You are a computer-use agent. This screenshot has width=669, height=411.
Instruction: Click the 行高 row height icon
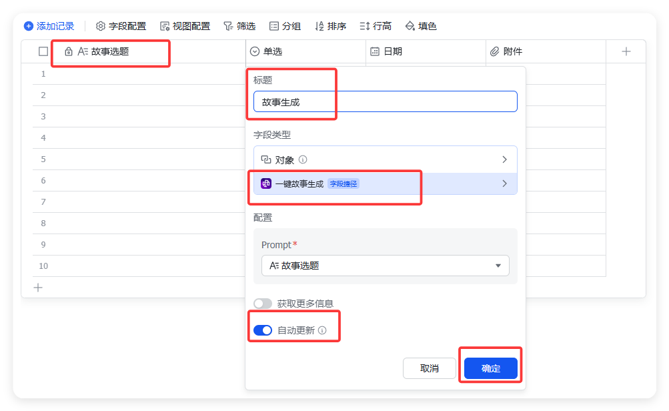pos(365,26)
